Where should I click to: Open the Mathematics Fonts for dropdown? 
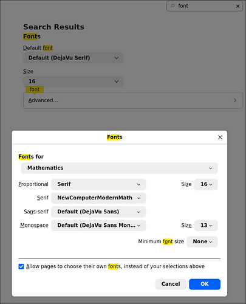click(x=120, y=168)
